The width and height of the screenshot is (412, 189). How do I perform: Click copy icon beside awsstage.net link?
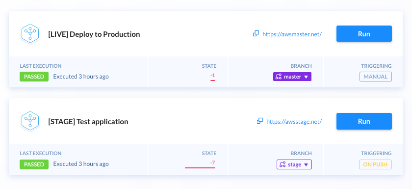(x=260, y=121)
